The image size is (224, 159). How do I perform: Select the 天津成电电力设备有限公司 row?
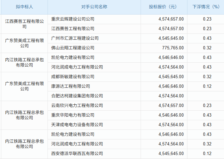(x=77, y=125)
